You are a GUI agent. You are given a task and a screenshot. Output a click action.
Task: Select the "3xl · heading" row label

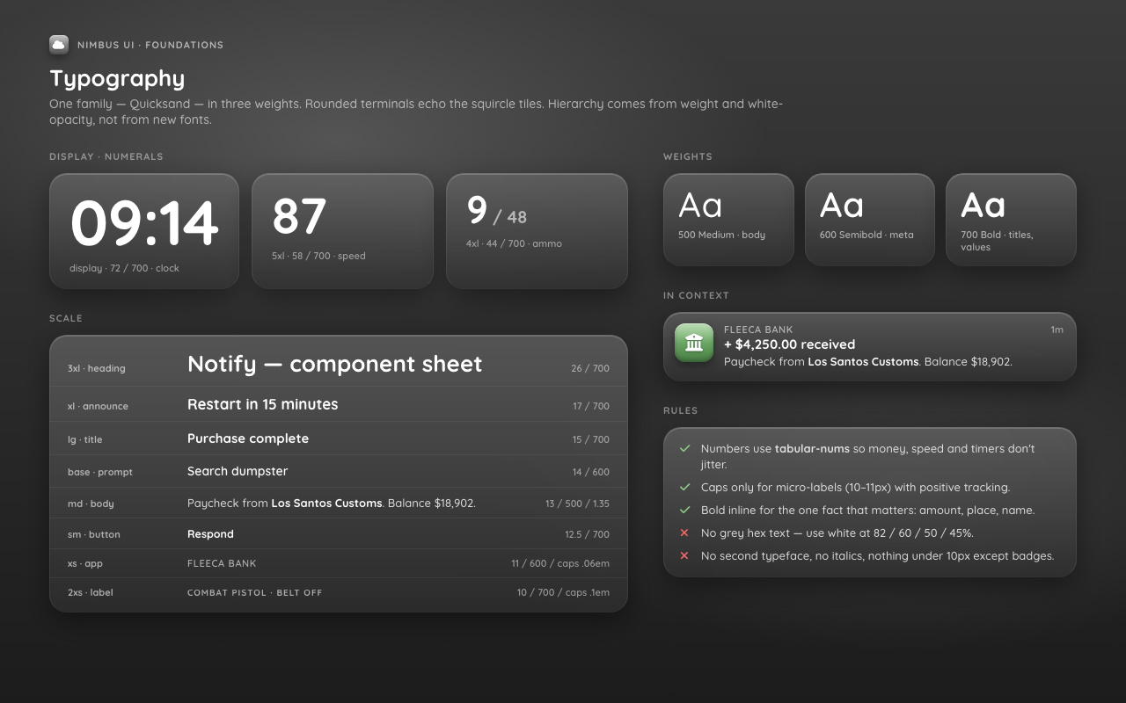[97, 368]
